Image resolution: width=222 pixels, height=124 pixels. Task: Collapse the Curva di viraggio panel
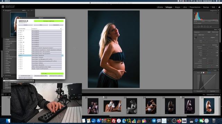(218, 70)
